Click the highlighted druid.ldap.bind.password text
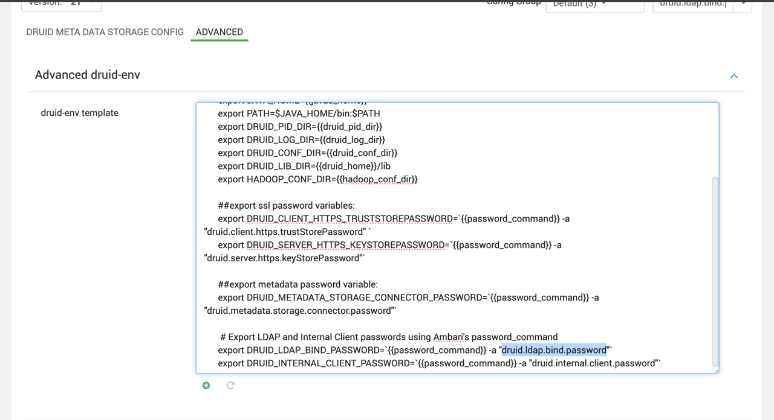Image resolution: width=774 pixels, height=420 pixels. pyautogui.click(x=554, y=350)
